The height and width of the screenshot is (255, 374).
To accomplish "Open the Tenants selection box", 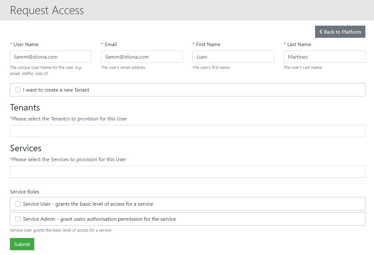I will pos(187,131).
